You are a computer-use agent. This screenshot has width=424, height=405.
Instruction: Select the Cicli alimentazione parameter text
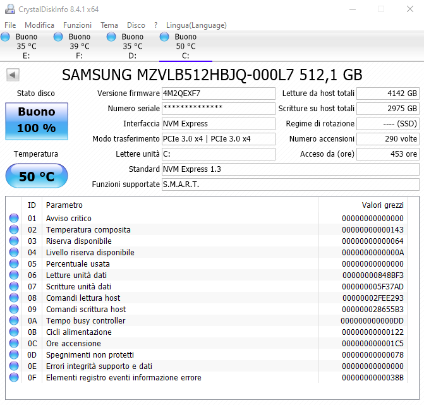(x=79, y=332)
